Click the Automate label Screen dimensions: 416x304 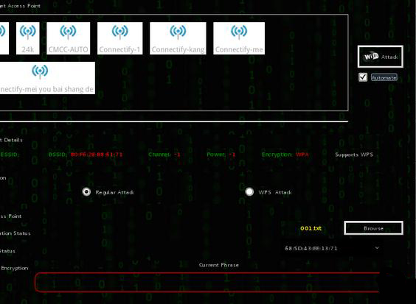pos(384,77)
